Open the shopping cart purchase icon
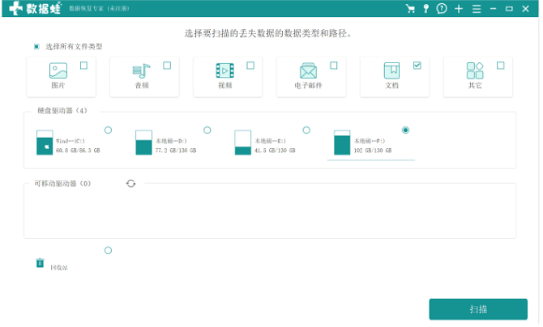543x327 pixels. click(411, 9)
